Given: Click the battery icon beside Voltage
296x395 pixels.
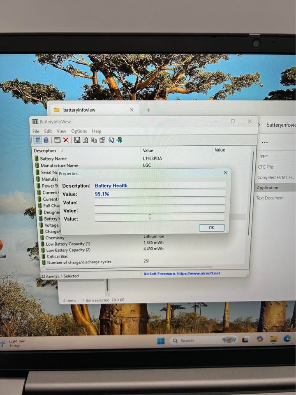Looking at the screenshot, I should [41, 225].
